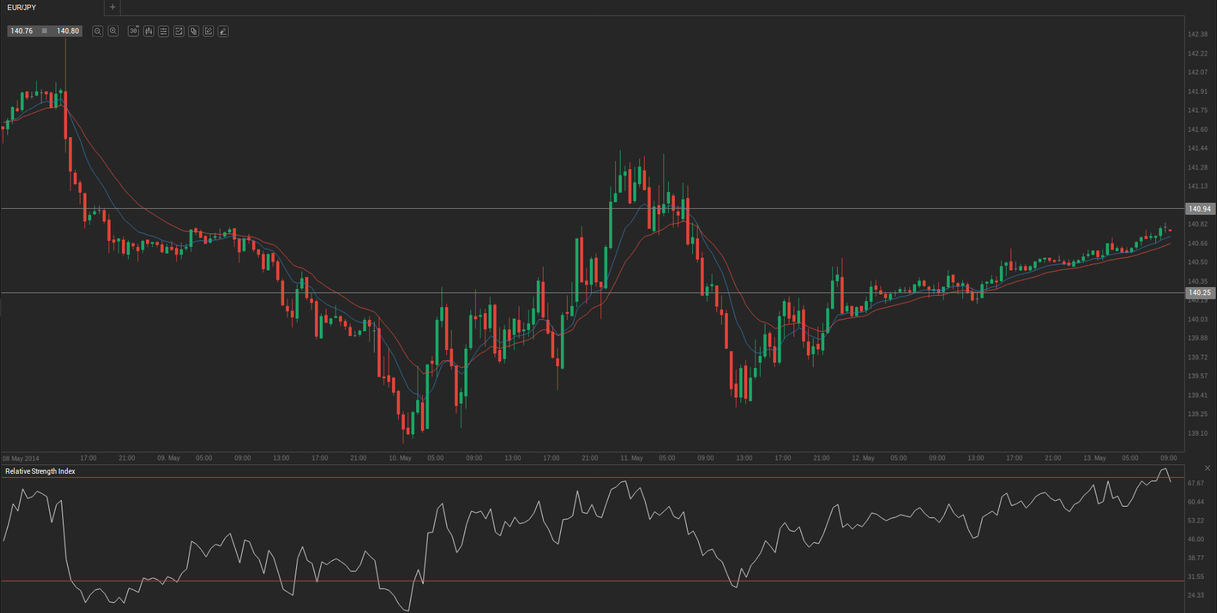Image resolution: width=1217 pixels, height=613 pixels.
Task: Select the 140.25 horizontal line price tag
Action: coord(1200,292)
